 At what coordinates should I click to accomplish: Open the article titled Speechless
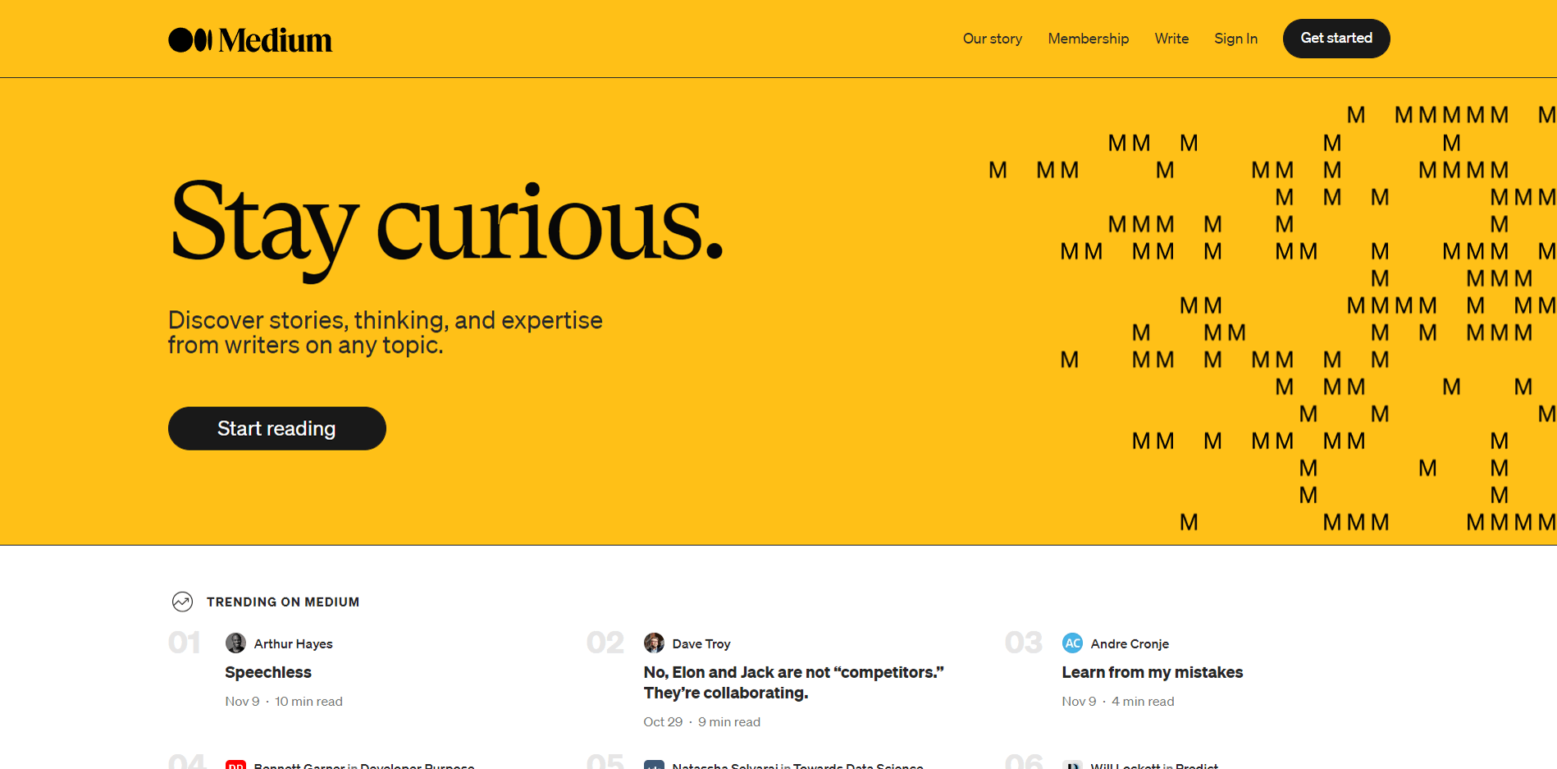(268, 672)
